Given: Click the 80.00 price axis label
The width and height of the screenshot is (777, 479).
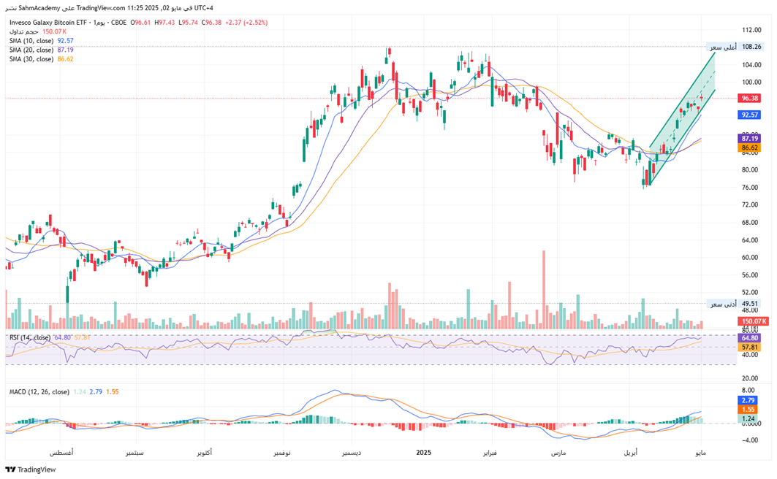Looking at the screenshot, I should point(750,169).
